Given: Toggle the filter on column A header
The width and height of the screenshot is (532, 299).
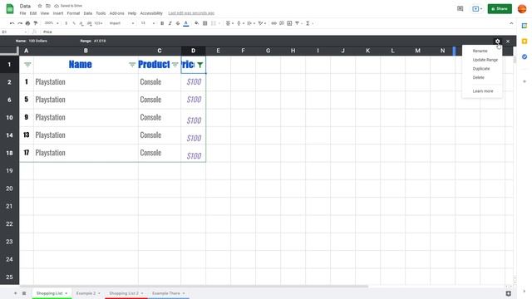Looking at the screenshot, I should 27,65.
